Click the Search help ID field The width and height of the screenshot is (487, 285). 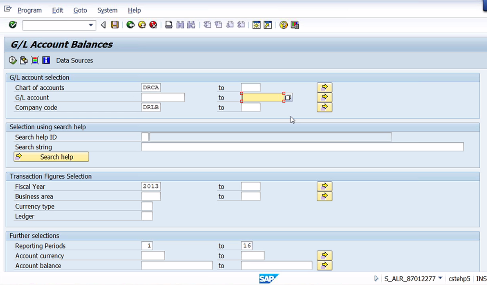145,137
